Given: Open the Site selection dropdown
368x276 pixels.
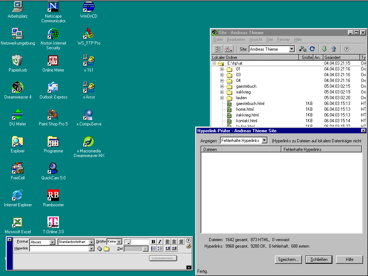Looking at the screenshot, I should point(291,49).
